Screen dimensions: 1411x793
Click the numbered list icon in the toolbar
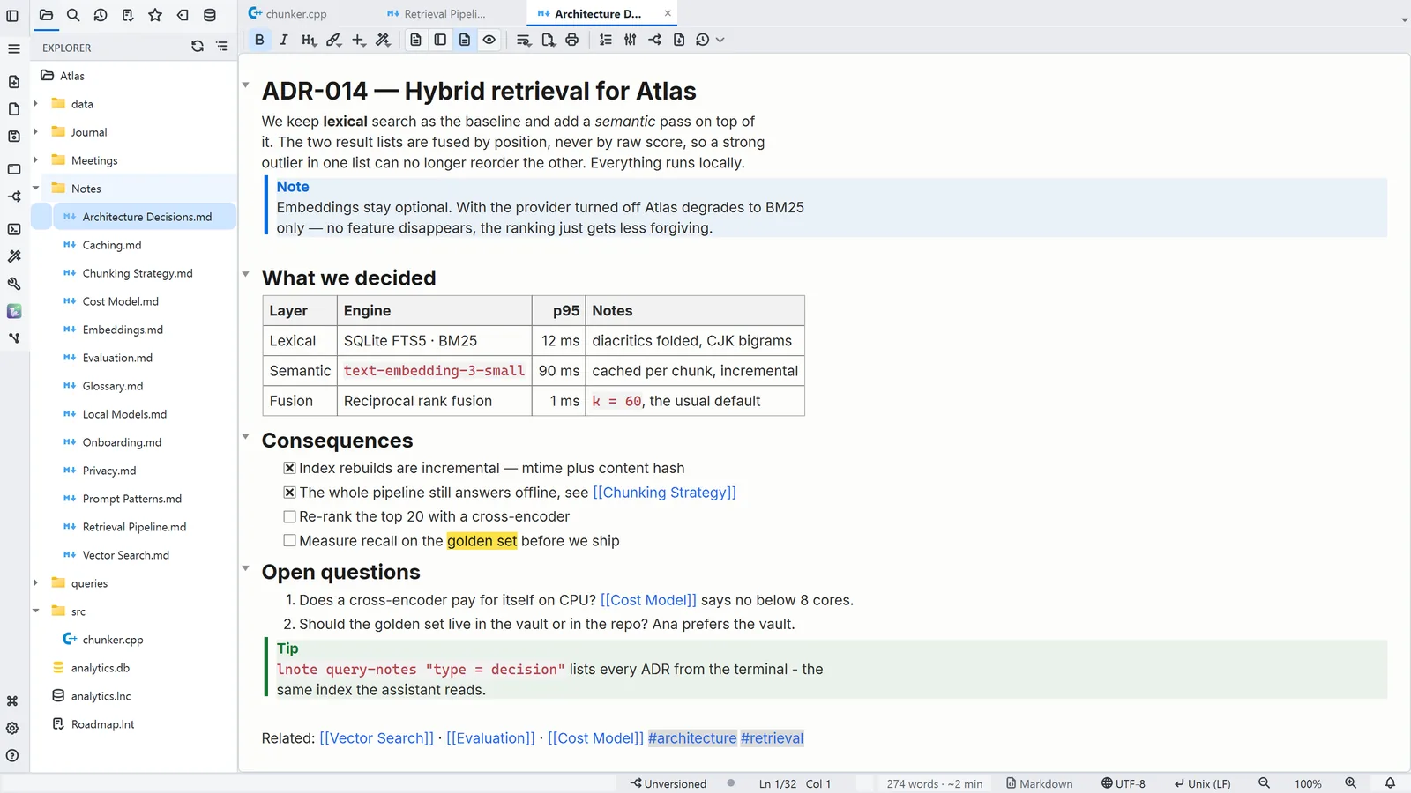point(606,40)
